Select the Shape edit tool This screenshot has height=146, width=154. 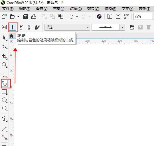[5, 46]
